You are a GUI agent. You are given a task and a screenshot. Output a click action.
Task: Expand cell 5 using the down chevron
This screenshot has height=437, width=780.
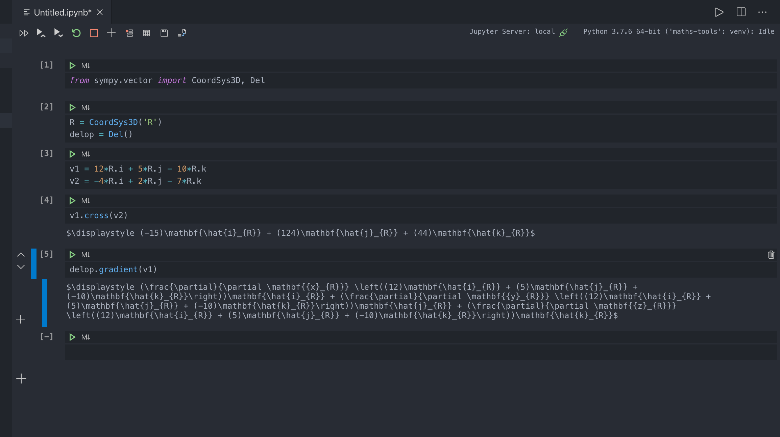click(x=21, y=267)
